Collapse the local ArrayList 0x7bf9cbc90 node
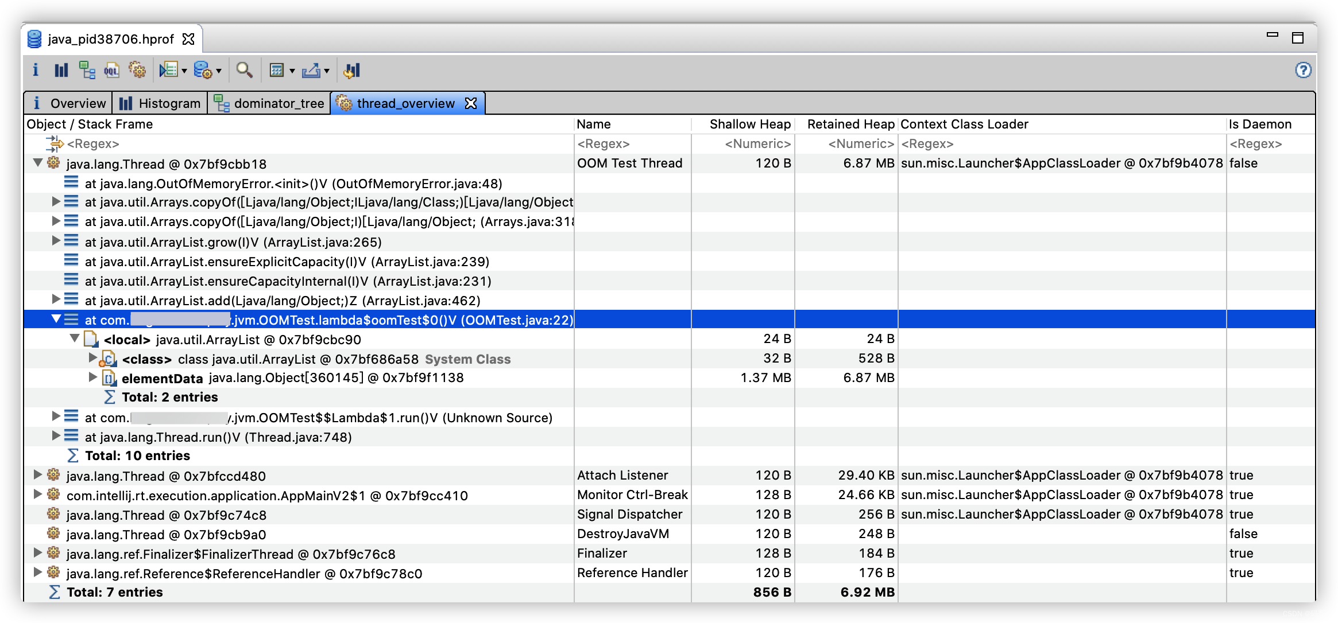The width and height of the screenshot is (1338, 623). tap(75, 338)
